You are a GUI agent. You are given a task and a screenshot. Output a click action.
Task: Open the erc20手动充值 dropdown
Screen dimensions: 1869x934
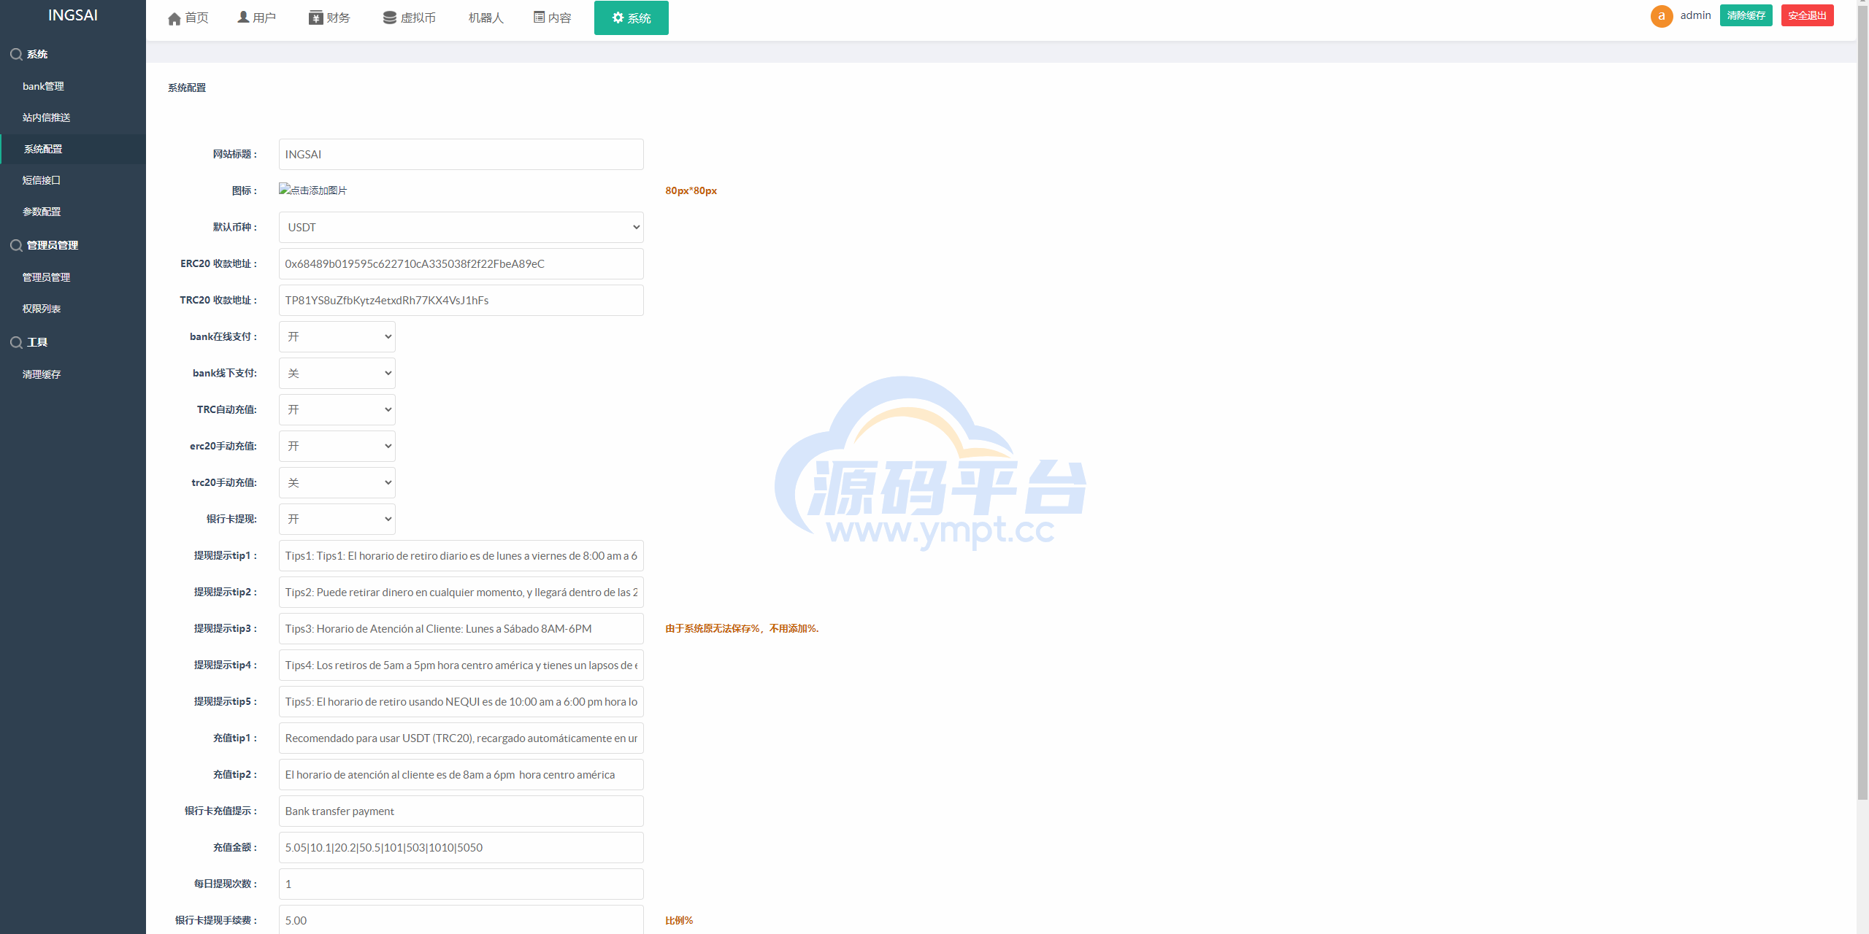click(x=337, y=446)
